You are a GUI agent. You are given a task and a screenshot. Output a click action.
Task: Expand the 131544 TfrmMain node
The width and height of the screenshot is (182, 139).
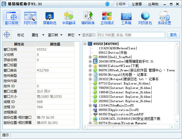pos(90,105)
